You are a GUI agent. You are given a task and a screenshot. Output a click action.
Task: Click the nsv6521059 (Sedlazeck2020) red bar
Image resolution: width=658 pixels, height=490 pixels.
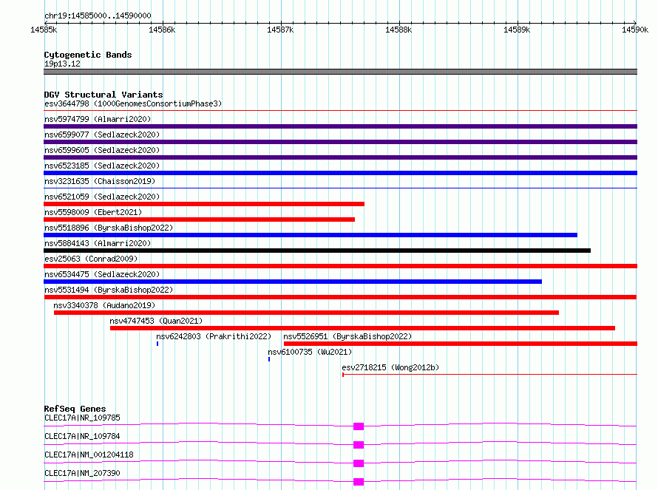point(204,204)
